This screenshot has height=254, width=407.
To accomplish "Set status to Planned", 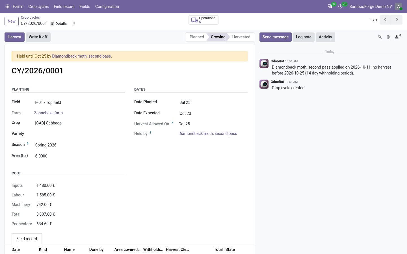I will 197,37.
